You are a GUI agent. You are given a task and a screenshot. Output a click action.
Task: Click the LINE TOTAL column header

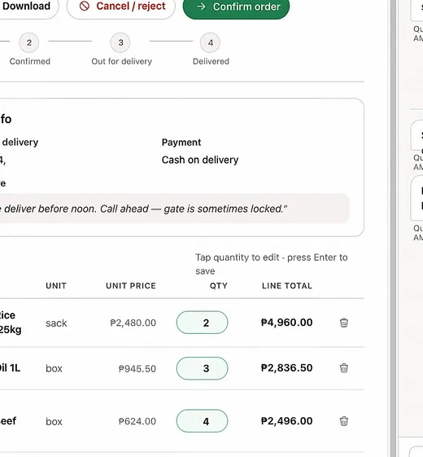pos(287,286)
